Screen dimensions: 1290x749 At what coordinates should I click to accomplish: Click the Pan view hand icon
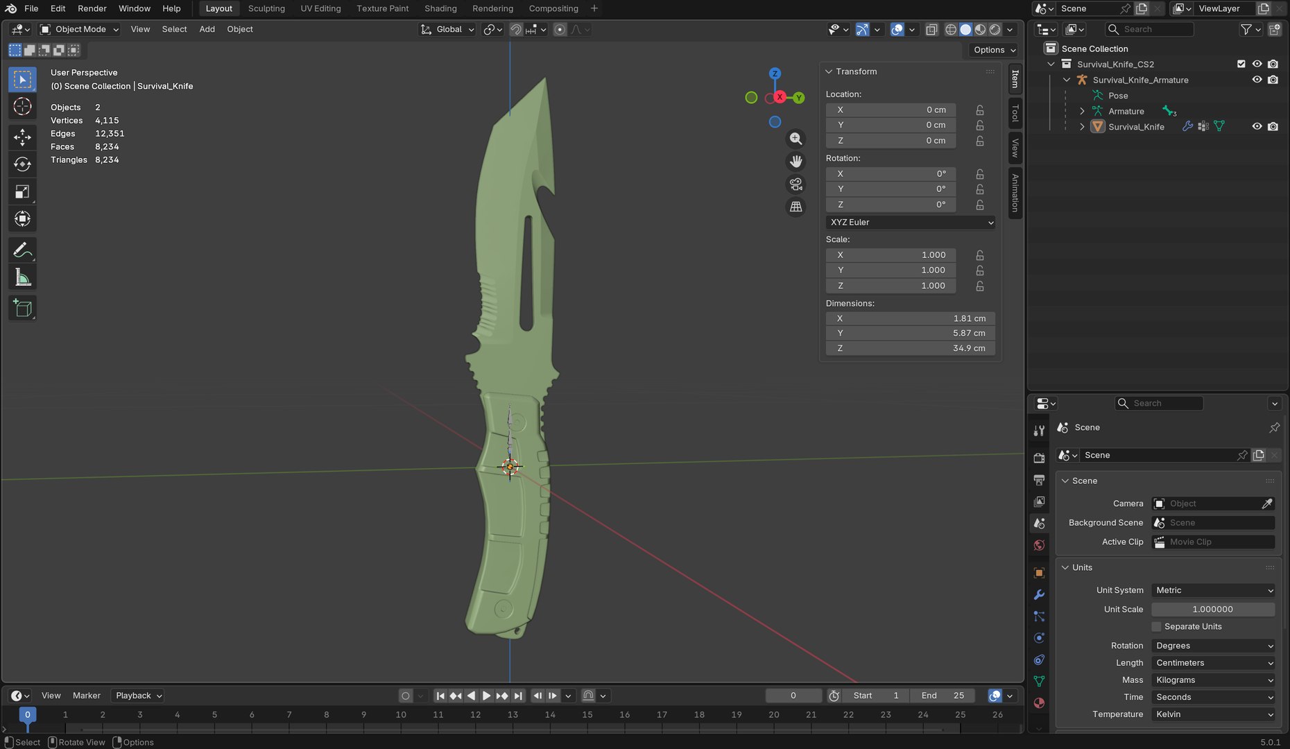[x=796, y=162]
